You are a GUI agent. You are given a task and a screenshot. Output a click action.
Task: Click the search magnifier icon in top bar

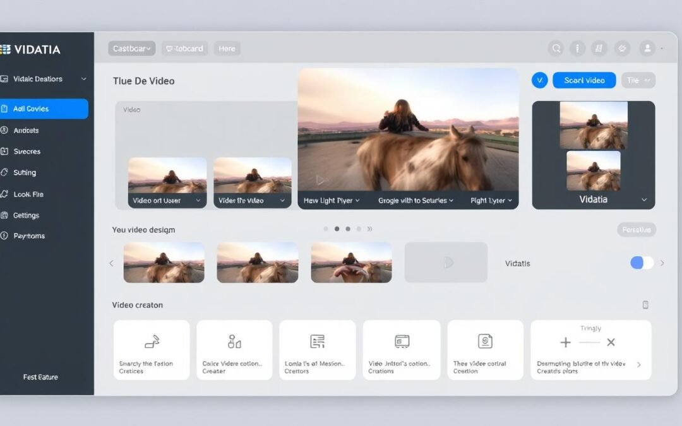[556, 49]
